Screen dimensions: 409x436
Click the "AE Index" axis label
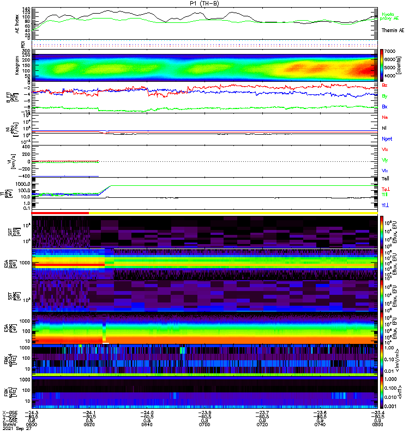(x=17, y=24)
